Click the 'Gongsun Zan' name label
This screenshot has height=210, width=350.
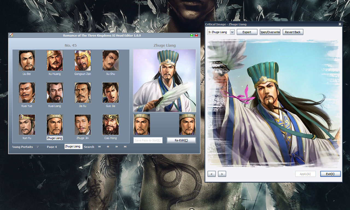[x=83, y=74]
